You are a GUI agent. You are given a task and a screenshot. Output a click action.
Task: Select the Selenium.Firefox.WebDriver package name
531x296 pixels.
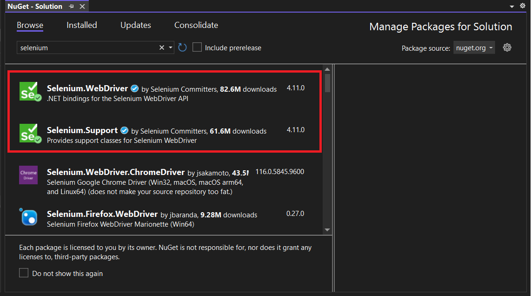coord(102,214)
